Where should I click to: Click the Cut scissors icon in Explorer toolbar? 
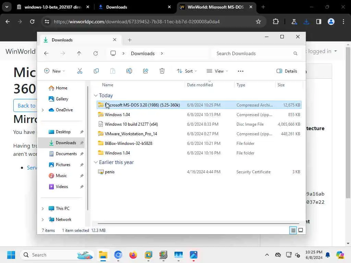pos(80,71)
